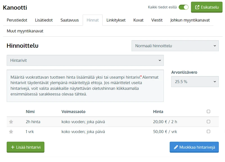Click the green Esikatselu button
Viewport: 225px width, 162px height.
[x=207, y=7]
